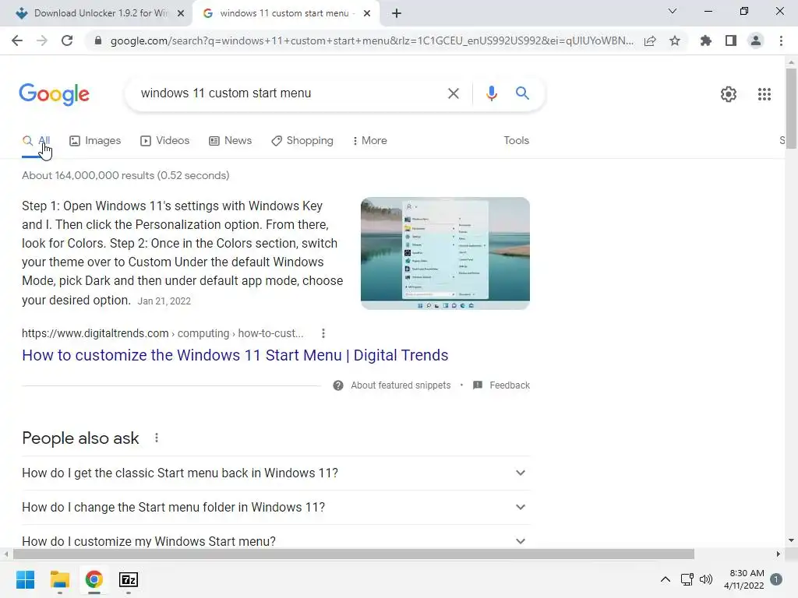Open Google quick settings gear
The height and width of the screenshot is (598, 798).
pyautogui.click(x=729, y=94)
